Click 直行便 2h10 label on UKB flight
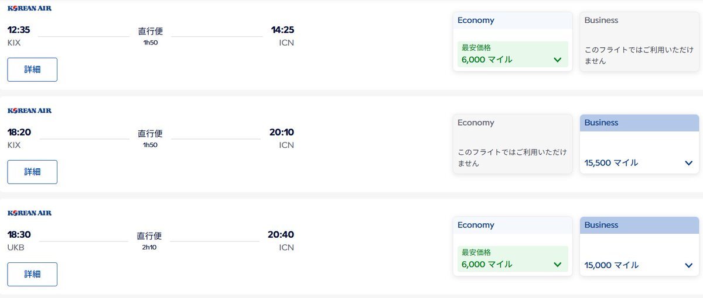 pyautogui.click(x=149, y=241)
